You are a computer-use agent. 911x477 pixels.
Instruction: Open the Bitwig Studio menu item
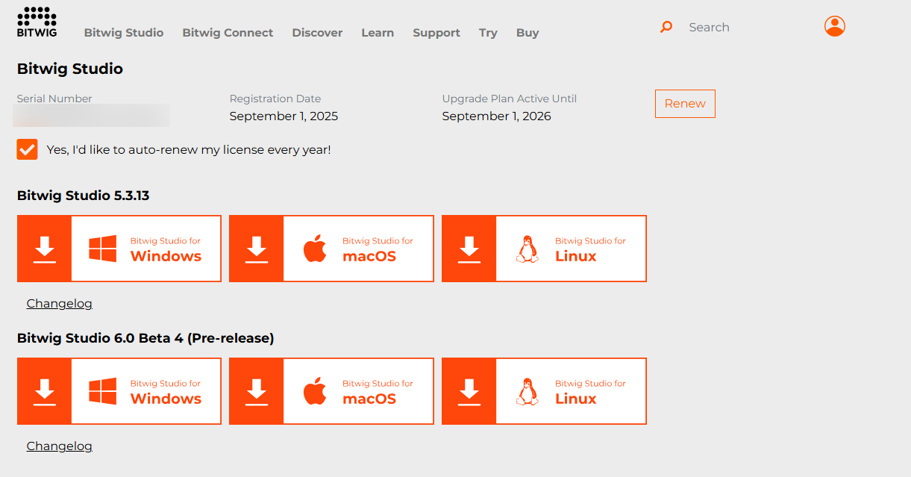pyautogui.click(x=124, y=33)
